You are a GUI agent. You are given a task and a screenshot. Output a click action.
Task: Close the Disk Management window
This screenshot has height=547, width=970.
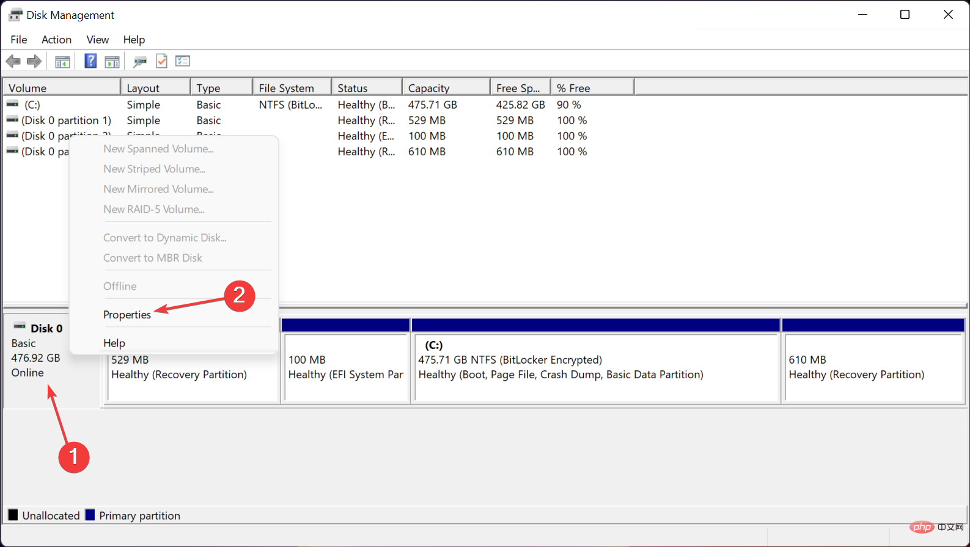coord(948,15)
